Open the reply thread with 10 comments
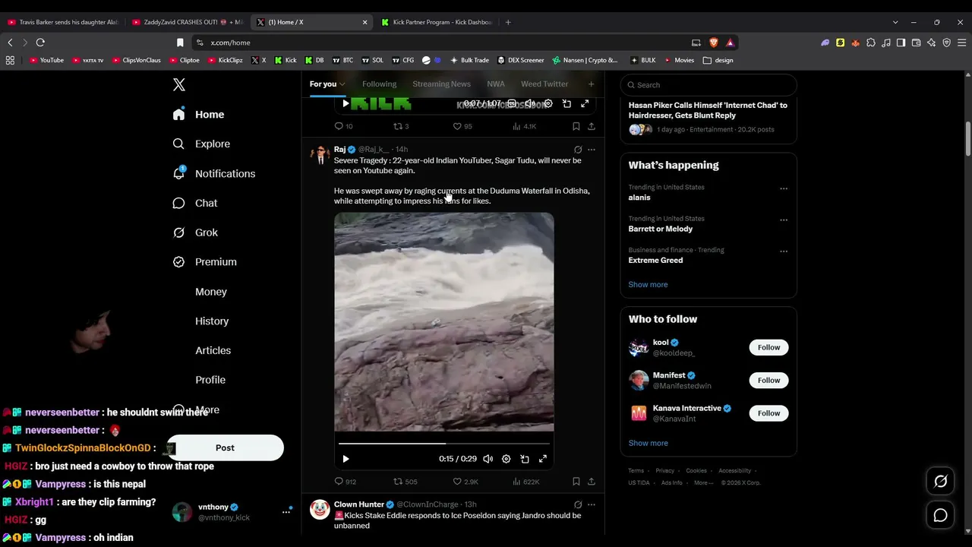972x547 pixels. (x=344, y=126)
